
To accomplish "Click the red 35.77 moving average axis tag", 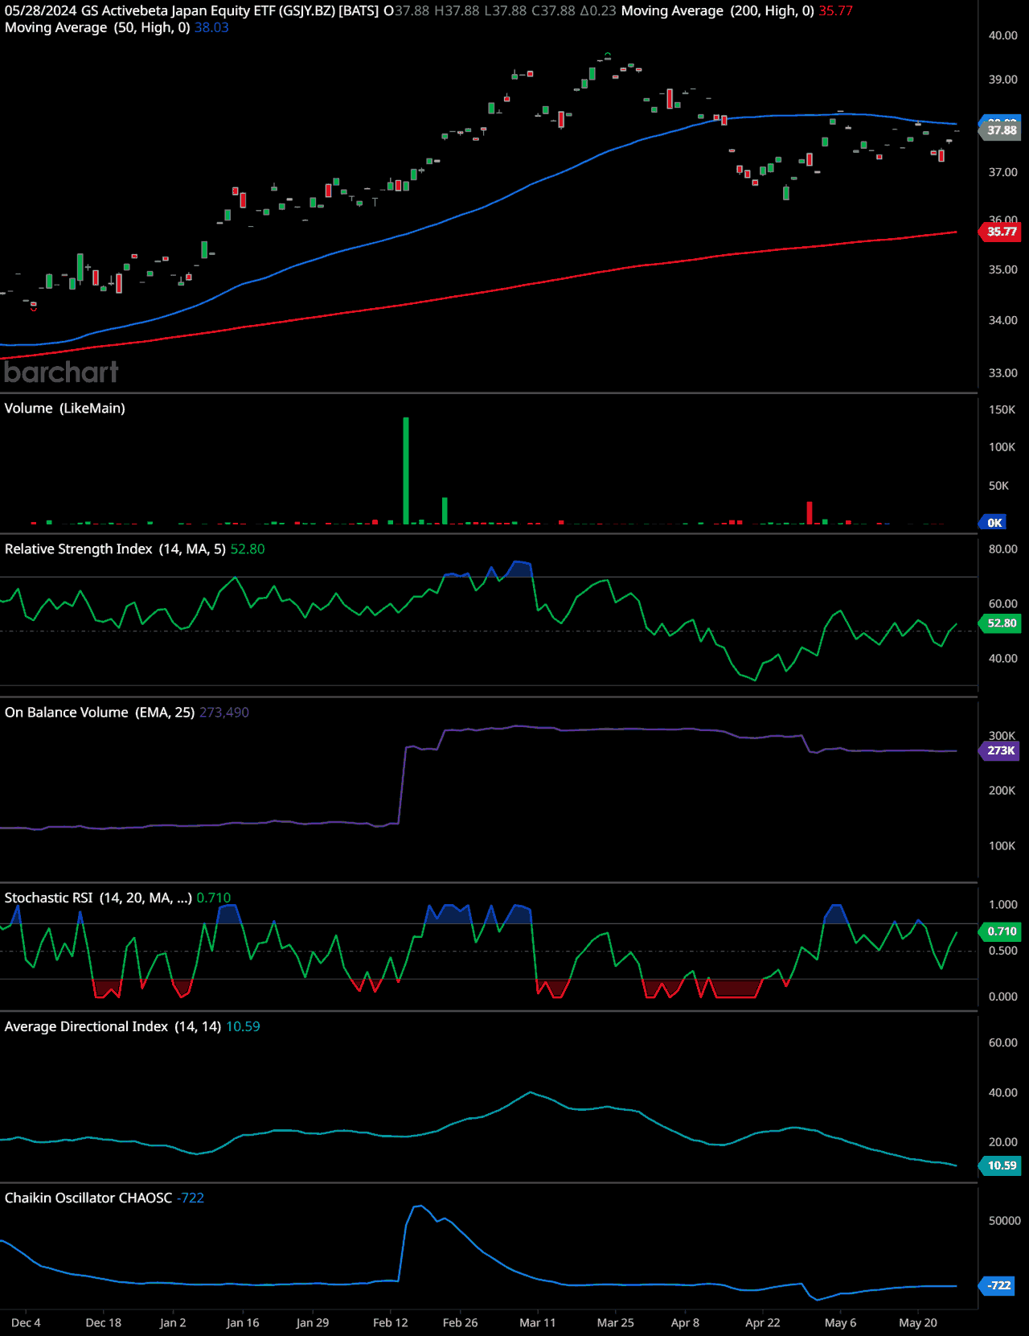I will (1001, 232).
